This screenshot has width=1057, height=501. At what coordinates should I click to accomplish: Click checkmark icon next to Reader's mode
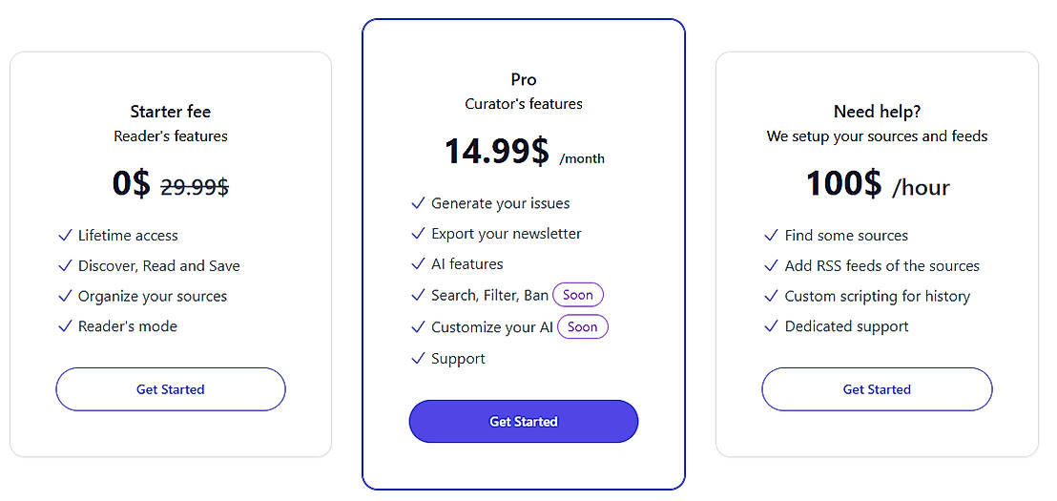pos(65,326)
